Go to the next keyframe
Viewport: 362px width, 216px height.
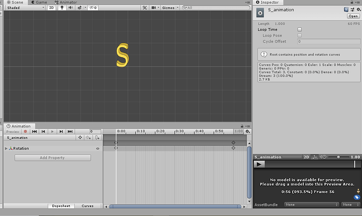tap(61, 132)
